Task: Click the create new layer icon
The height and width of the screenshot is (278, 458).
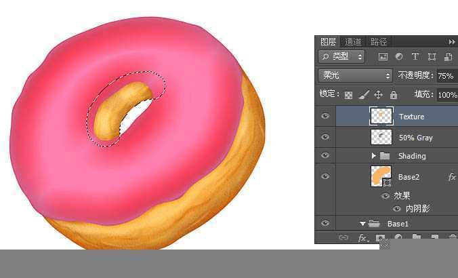Action: tap(434, 237)
